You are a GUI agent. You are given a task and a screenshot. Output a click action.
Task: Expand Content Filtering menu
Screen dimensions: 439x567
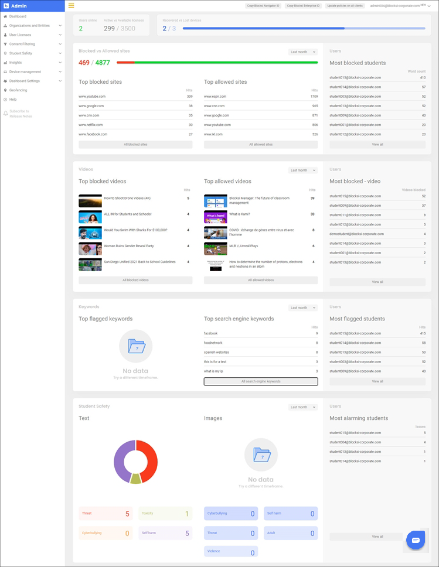(x=60, y=44)
